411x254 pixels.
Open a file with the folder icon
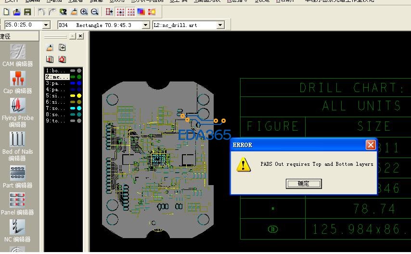point(16,12)
